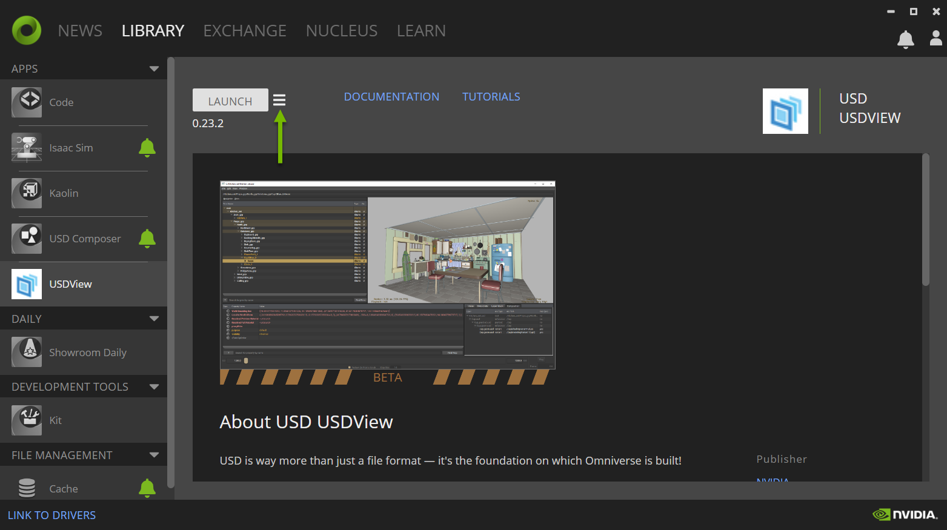Screen dimensions: 947x530
Task: Click the Publisher label
Action: coord(782,459)
